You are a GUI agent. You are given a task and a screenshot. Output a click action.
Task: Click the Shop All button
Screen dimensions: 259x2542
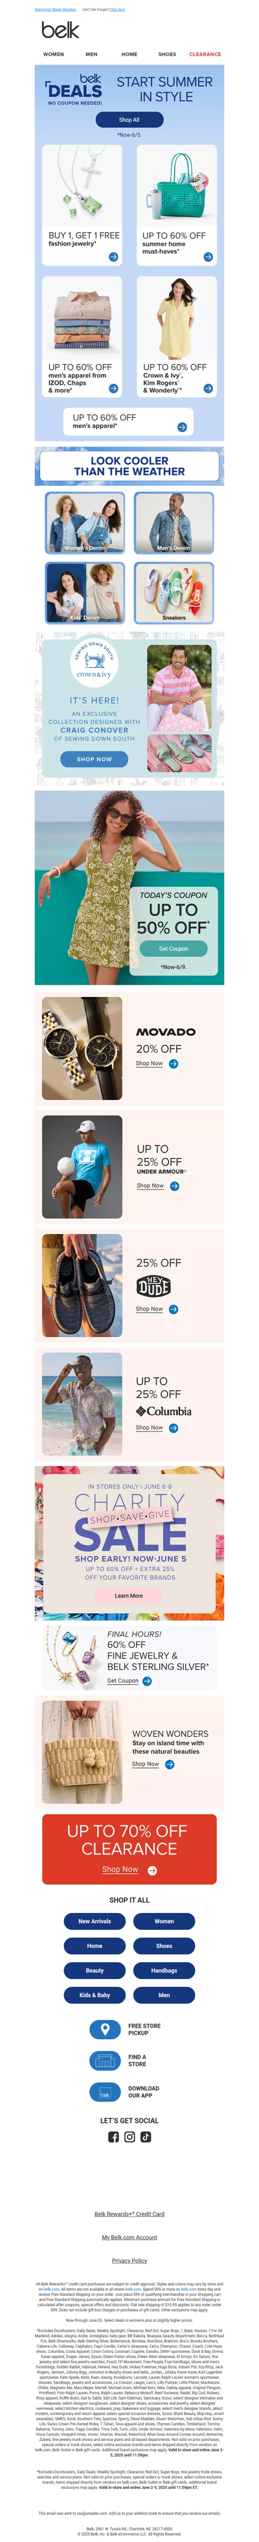point(129,119)
